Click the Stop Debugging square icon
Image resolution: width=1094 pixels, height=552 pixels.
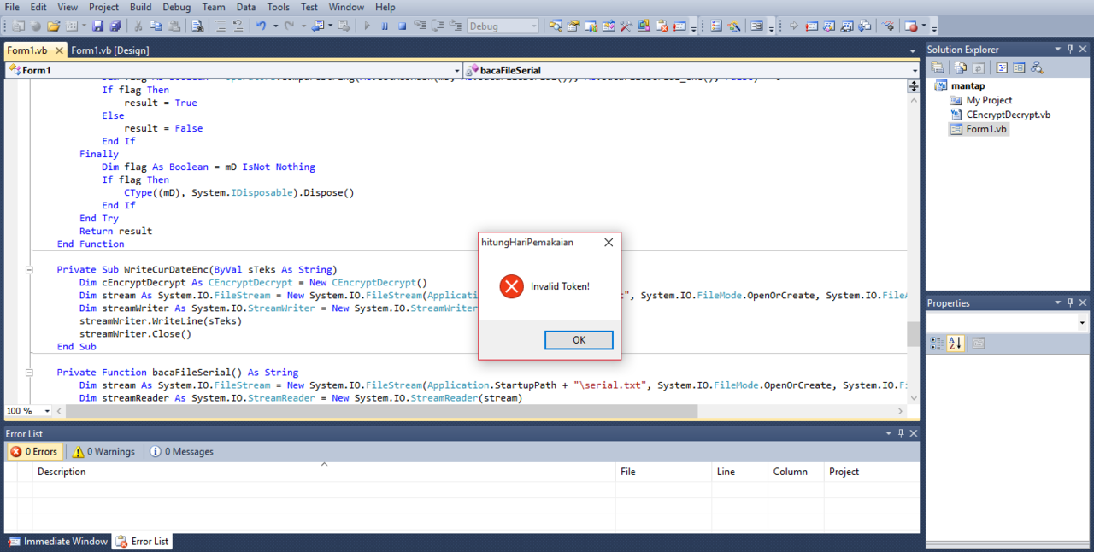pos(402,26)
